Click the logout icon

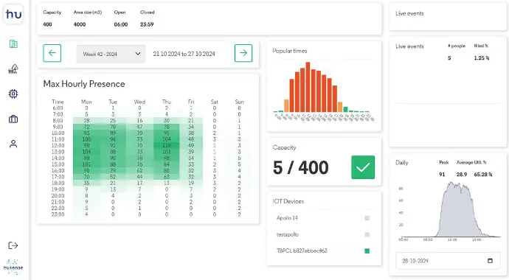point(13,245)
